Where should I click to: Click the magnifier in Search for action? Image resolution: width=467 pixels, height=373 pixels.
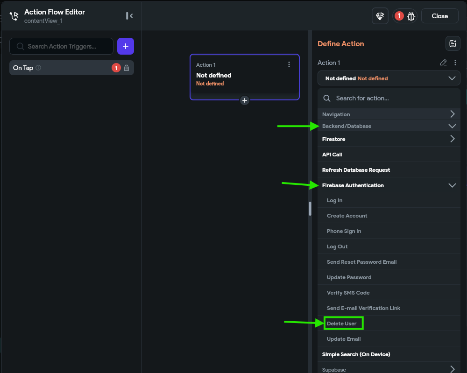(x=327, y=98)
